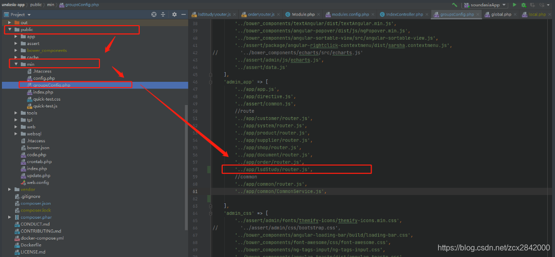
Task: Click the Build project hammer icon
Action: (455, 5)
